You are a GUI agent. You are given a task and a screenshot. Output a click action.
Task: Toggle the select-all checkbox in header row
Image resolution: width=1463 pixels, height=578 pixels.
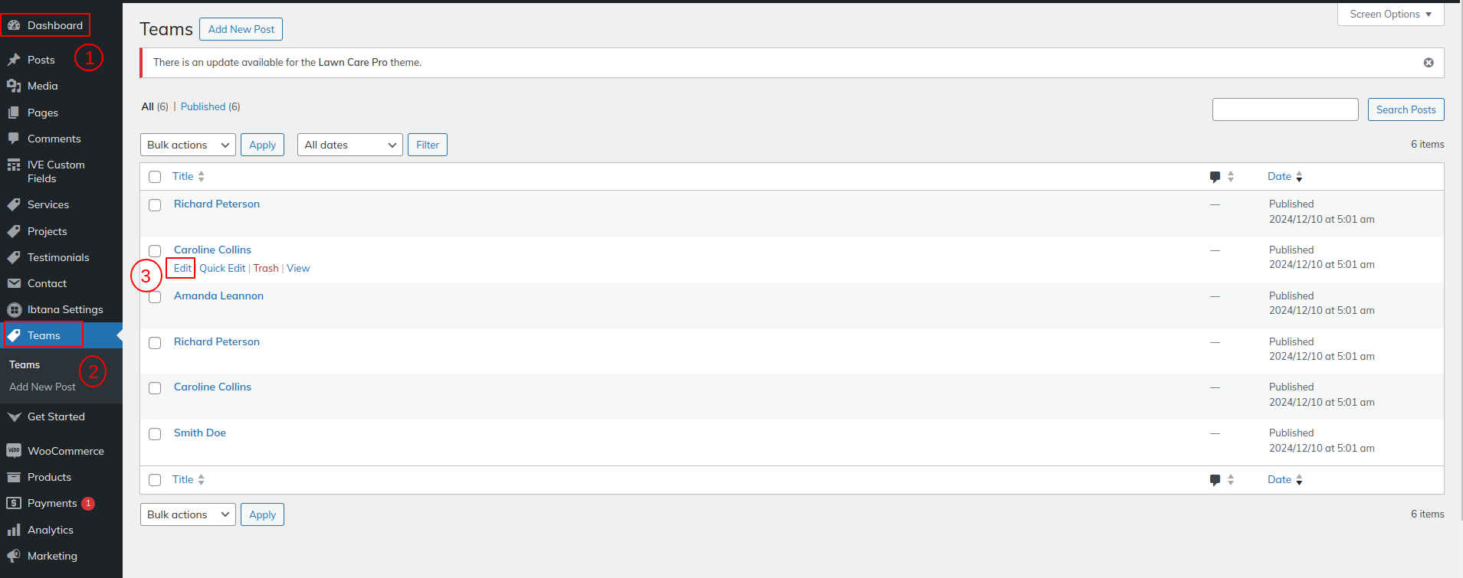(x=155, y=177)
